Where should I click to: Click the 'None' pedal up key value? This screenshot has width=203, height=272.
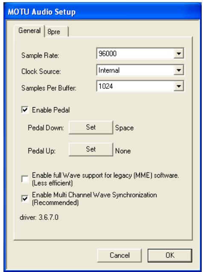pos(123,151)
